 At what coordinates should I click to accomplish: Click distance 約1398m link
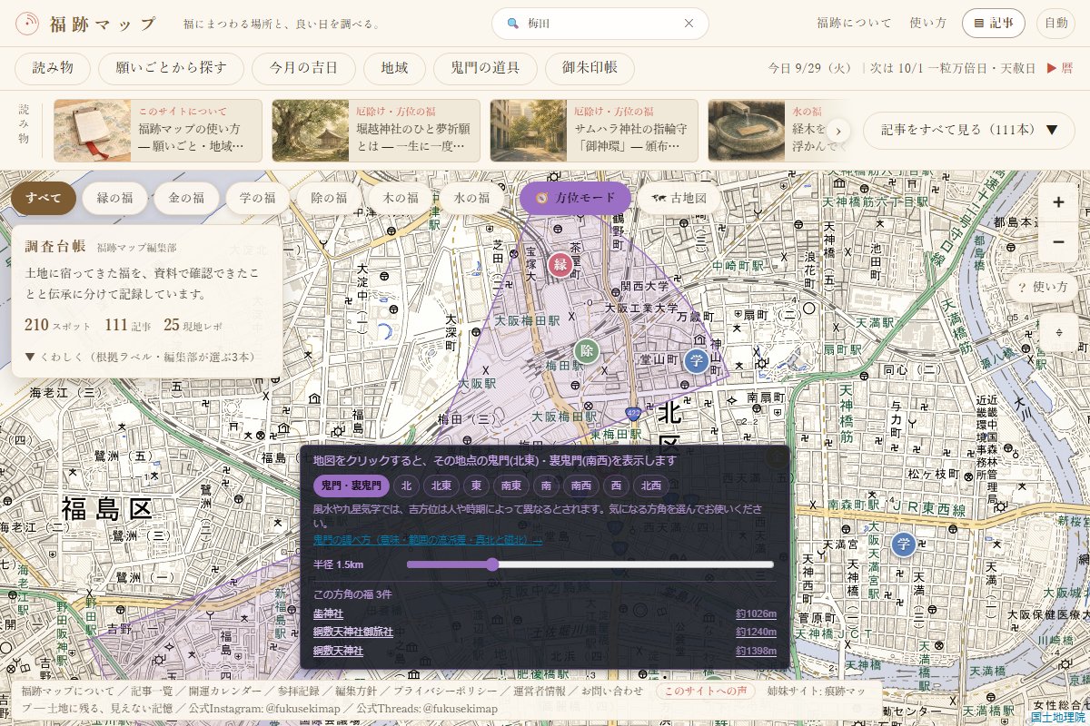[x=756, y=651]
